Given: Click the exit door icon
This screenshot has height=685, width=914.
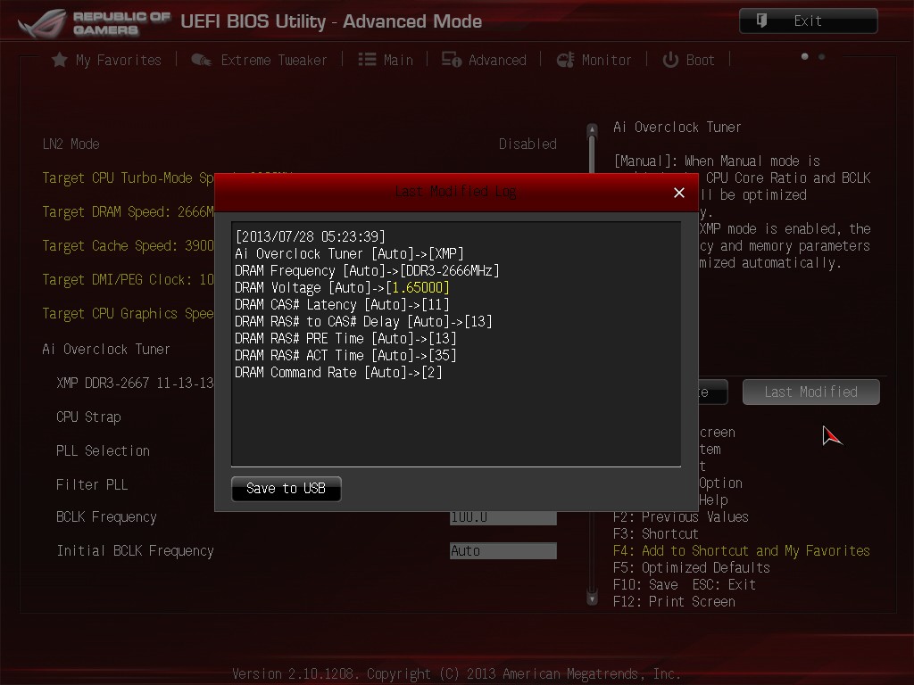Looking at the screenshot, I should pyautogui.click(x=761, y=21).
